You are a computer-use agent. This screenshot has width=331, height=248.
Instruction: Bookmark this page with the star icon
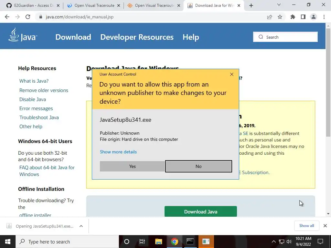point(280,17)
